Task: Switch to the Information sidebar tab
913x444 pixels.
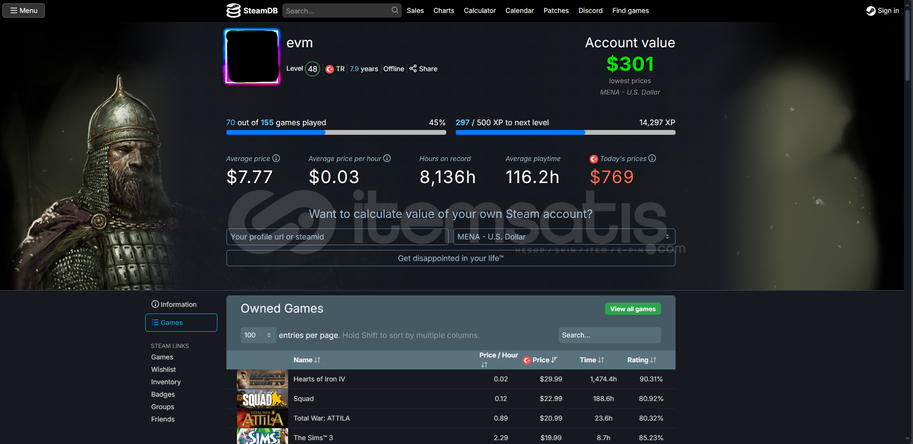Action: point(181,304)
